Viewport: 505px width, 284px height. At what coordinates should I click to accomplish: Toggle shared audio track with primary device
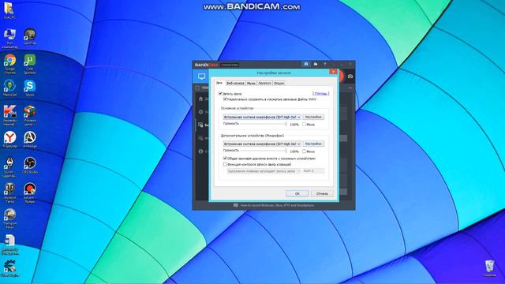tap(225, 159)
